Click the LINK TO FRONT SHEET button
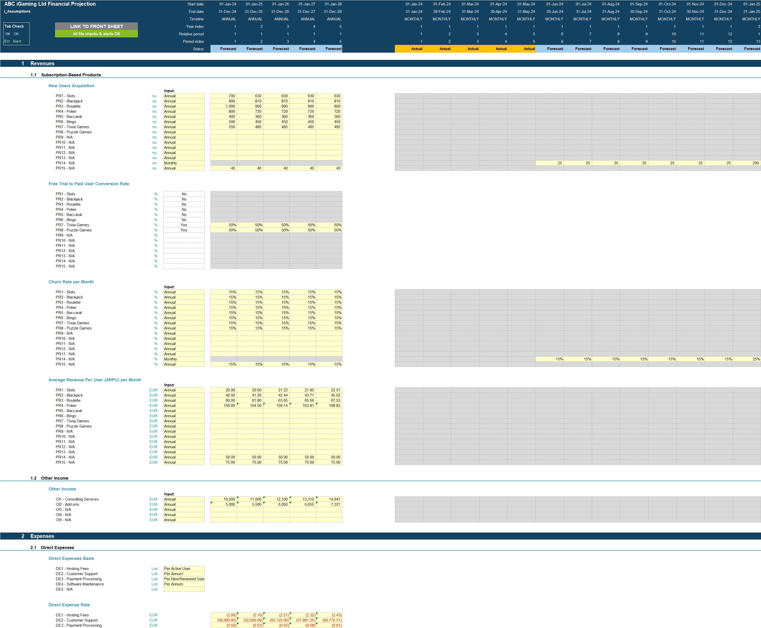The width and height of the screenshot is (761, 628). [x=96, y=26]
